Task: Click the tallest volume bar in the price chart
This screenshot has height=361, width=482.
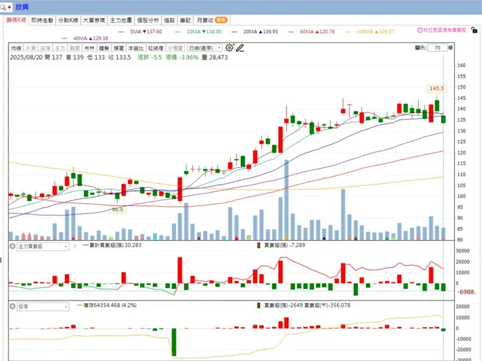Action: point(287,200)
